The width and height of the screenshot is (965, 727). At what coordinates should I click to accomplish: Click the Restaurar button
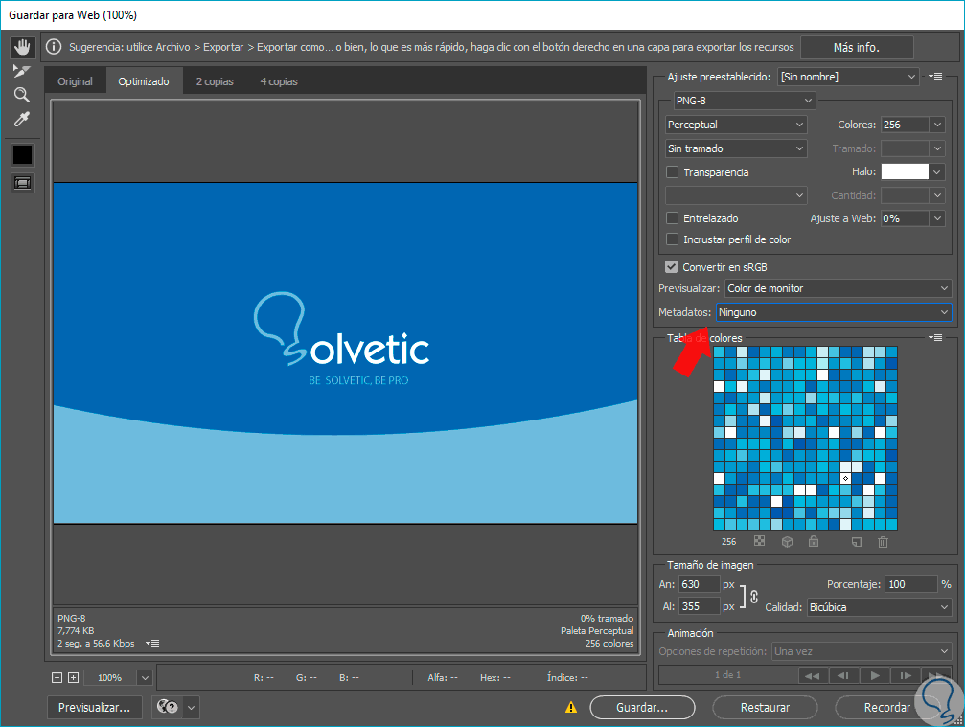(765, 707)
